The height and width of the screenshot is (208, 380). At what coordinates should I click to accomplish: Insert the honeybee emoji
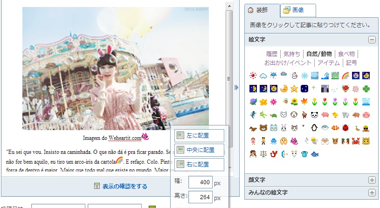coord(285,102)
